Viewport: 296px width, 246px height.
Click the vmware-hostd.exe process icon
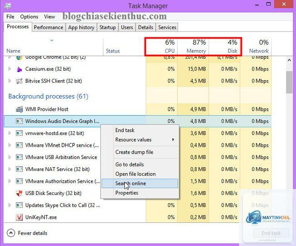[x=19, y=133]
